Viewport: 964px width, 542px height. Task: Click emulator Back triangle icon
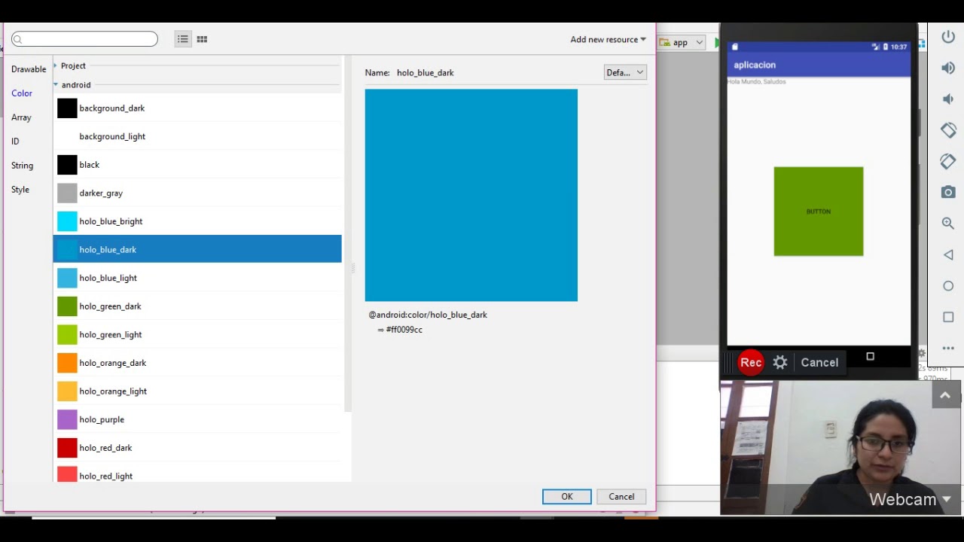coord(948,255)
